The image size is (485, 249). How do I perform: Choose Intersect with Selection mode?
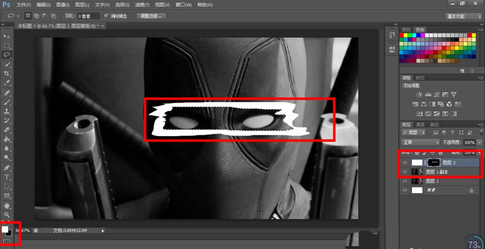point(53,16)
